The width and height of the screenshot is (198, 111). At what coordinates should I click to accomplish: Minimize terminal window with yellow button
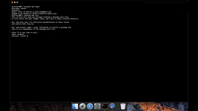[15, 2]
